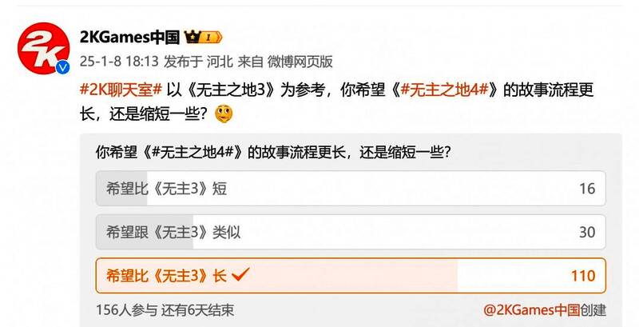Click the vote count 30
The height and width of the screenshot is (327, 639).
[587, 233]
